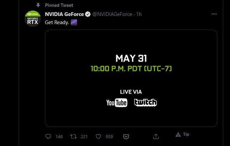
Task: Open the three-dot more options menu
Action: [x=214, y=14]
